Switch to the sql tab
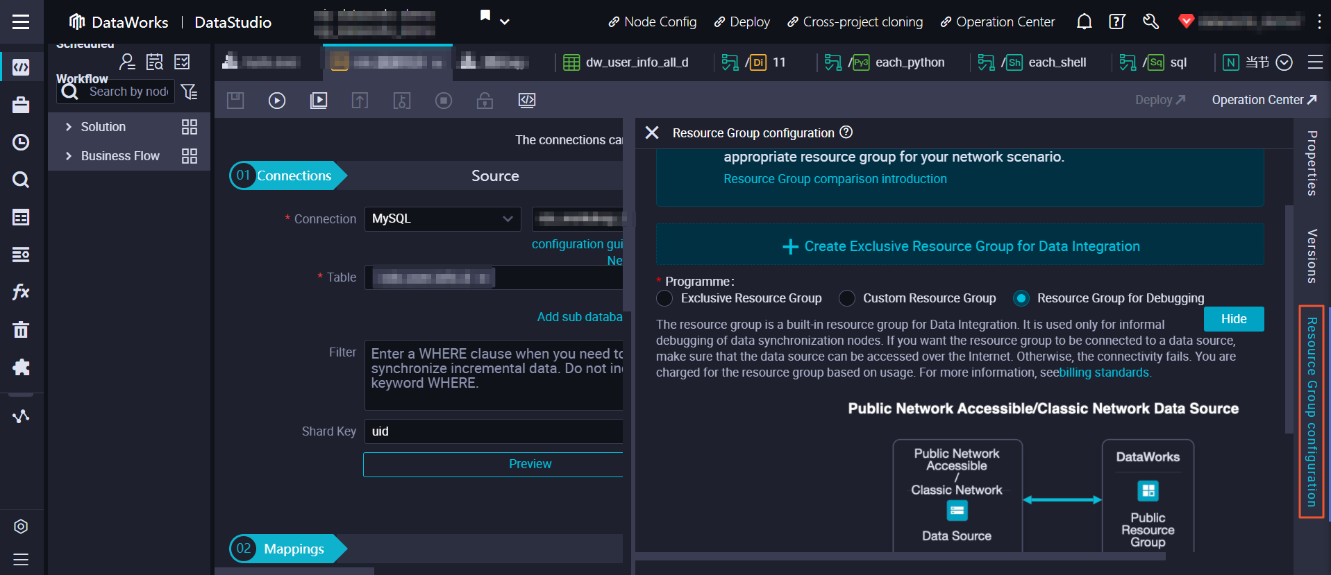 (x=1153, y=62)
